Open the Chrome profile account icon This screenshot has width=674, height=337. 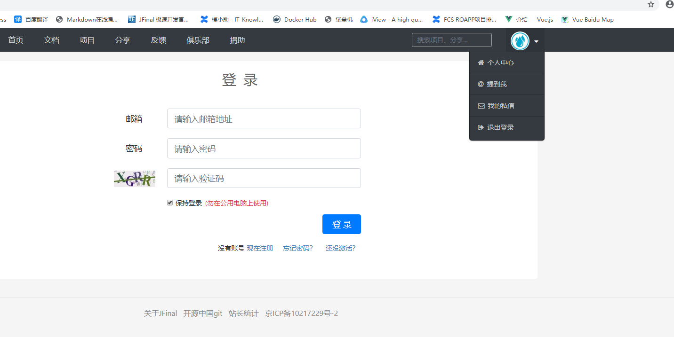pos(669,5)
